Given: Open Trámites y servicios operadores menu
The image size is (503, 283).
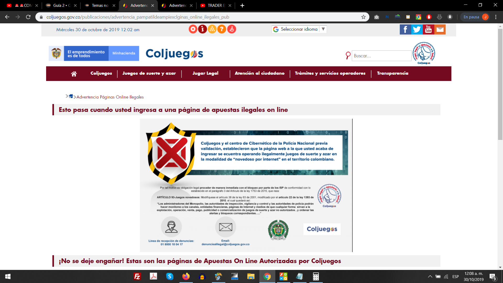Looking at the screenshot, I should pos(330,73).
